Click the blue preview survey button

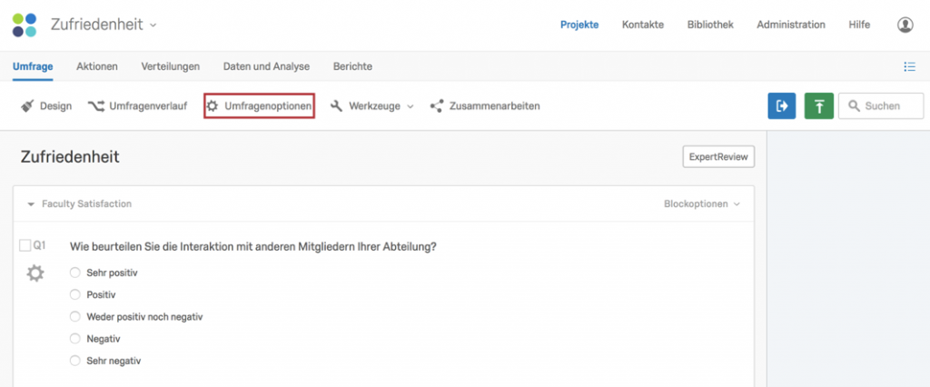pyautogui.click(x=782, y=106)
